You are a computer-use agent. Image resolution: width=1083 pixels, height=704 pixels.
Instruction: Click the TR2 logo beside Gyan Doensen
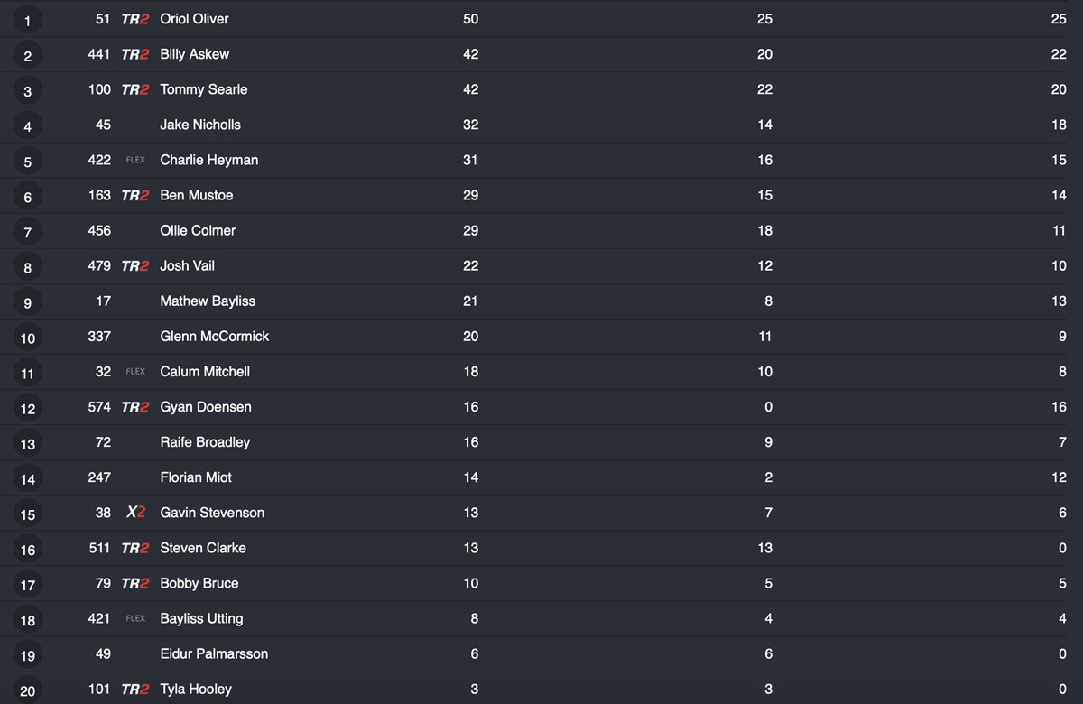(134, 407)
